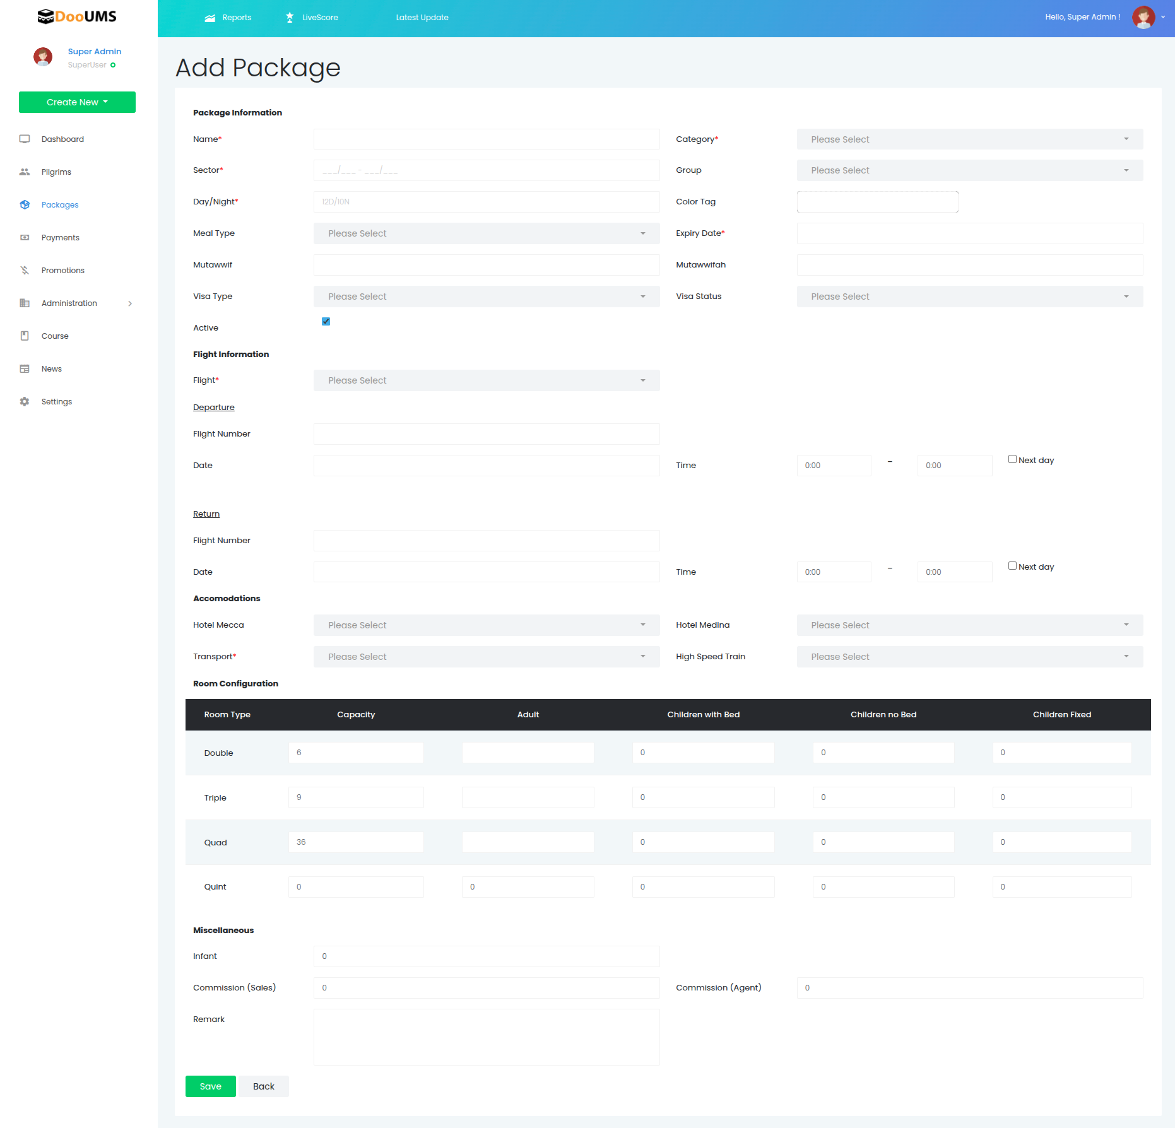Click the LiveScore star icon
This screenshot has height=1128, width=1175.
coord(290,18)
